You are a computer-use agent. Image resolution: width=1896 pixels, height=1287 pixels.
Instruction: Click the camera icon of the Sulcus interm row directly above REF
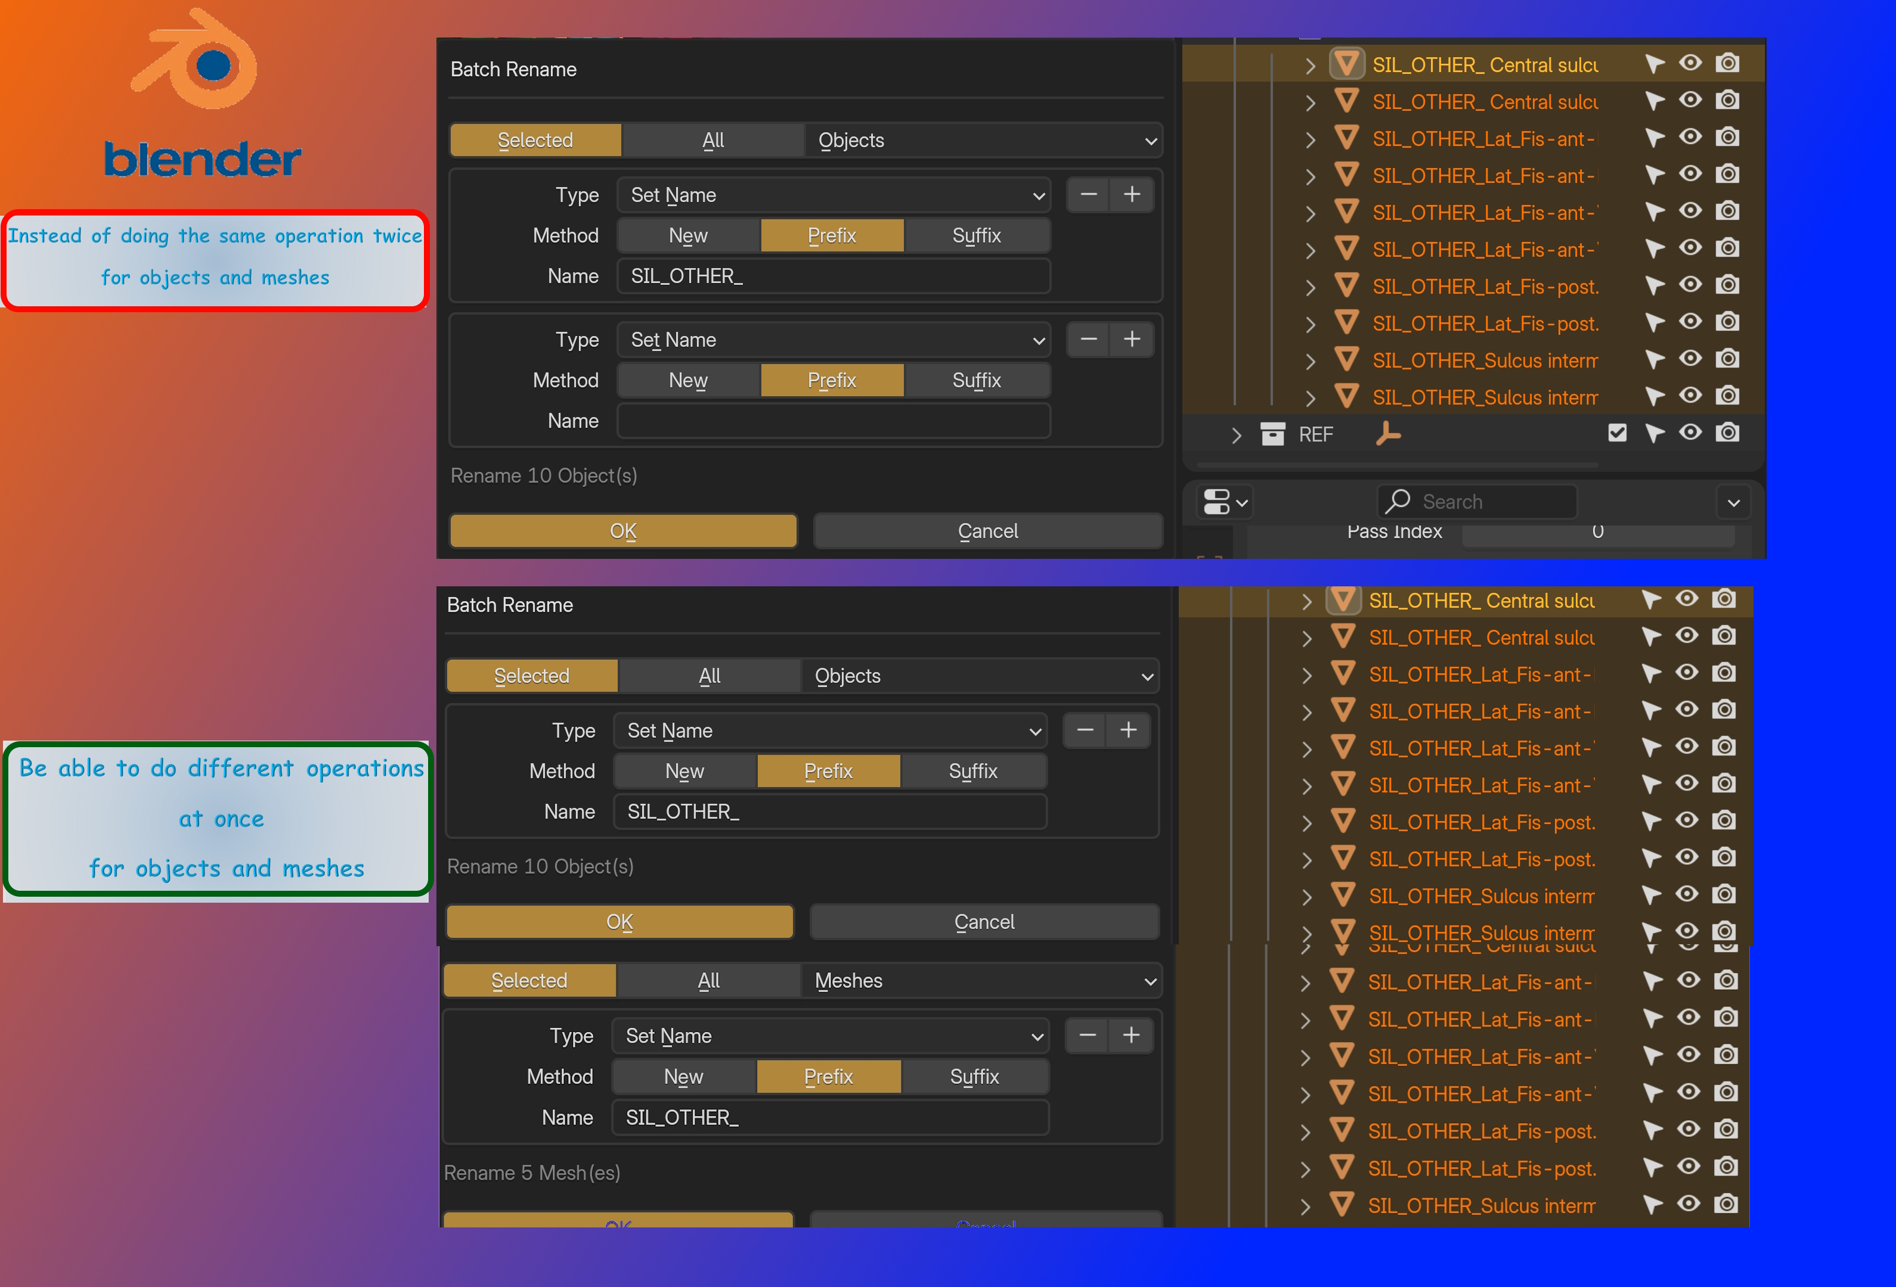click(1727, 395)
